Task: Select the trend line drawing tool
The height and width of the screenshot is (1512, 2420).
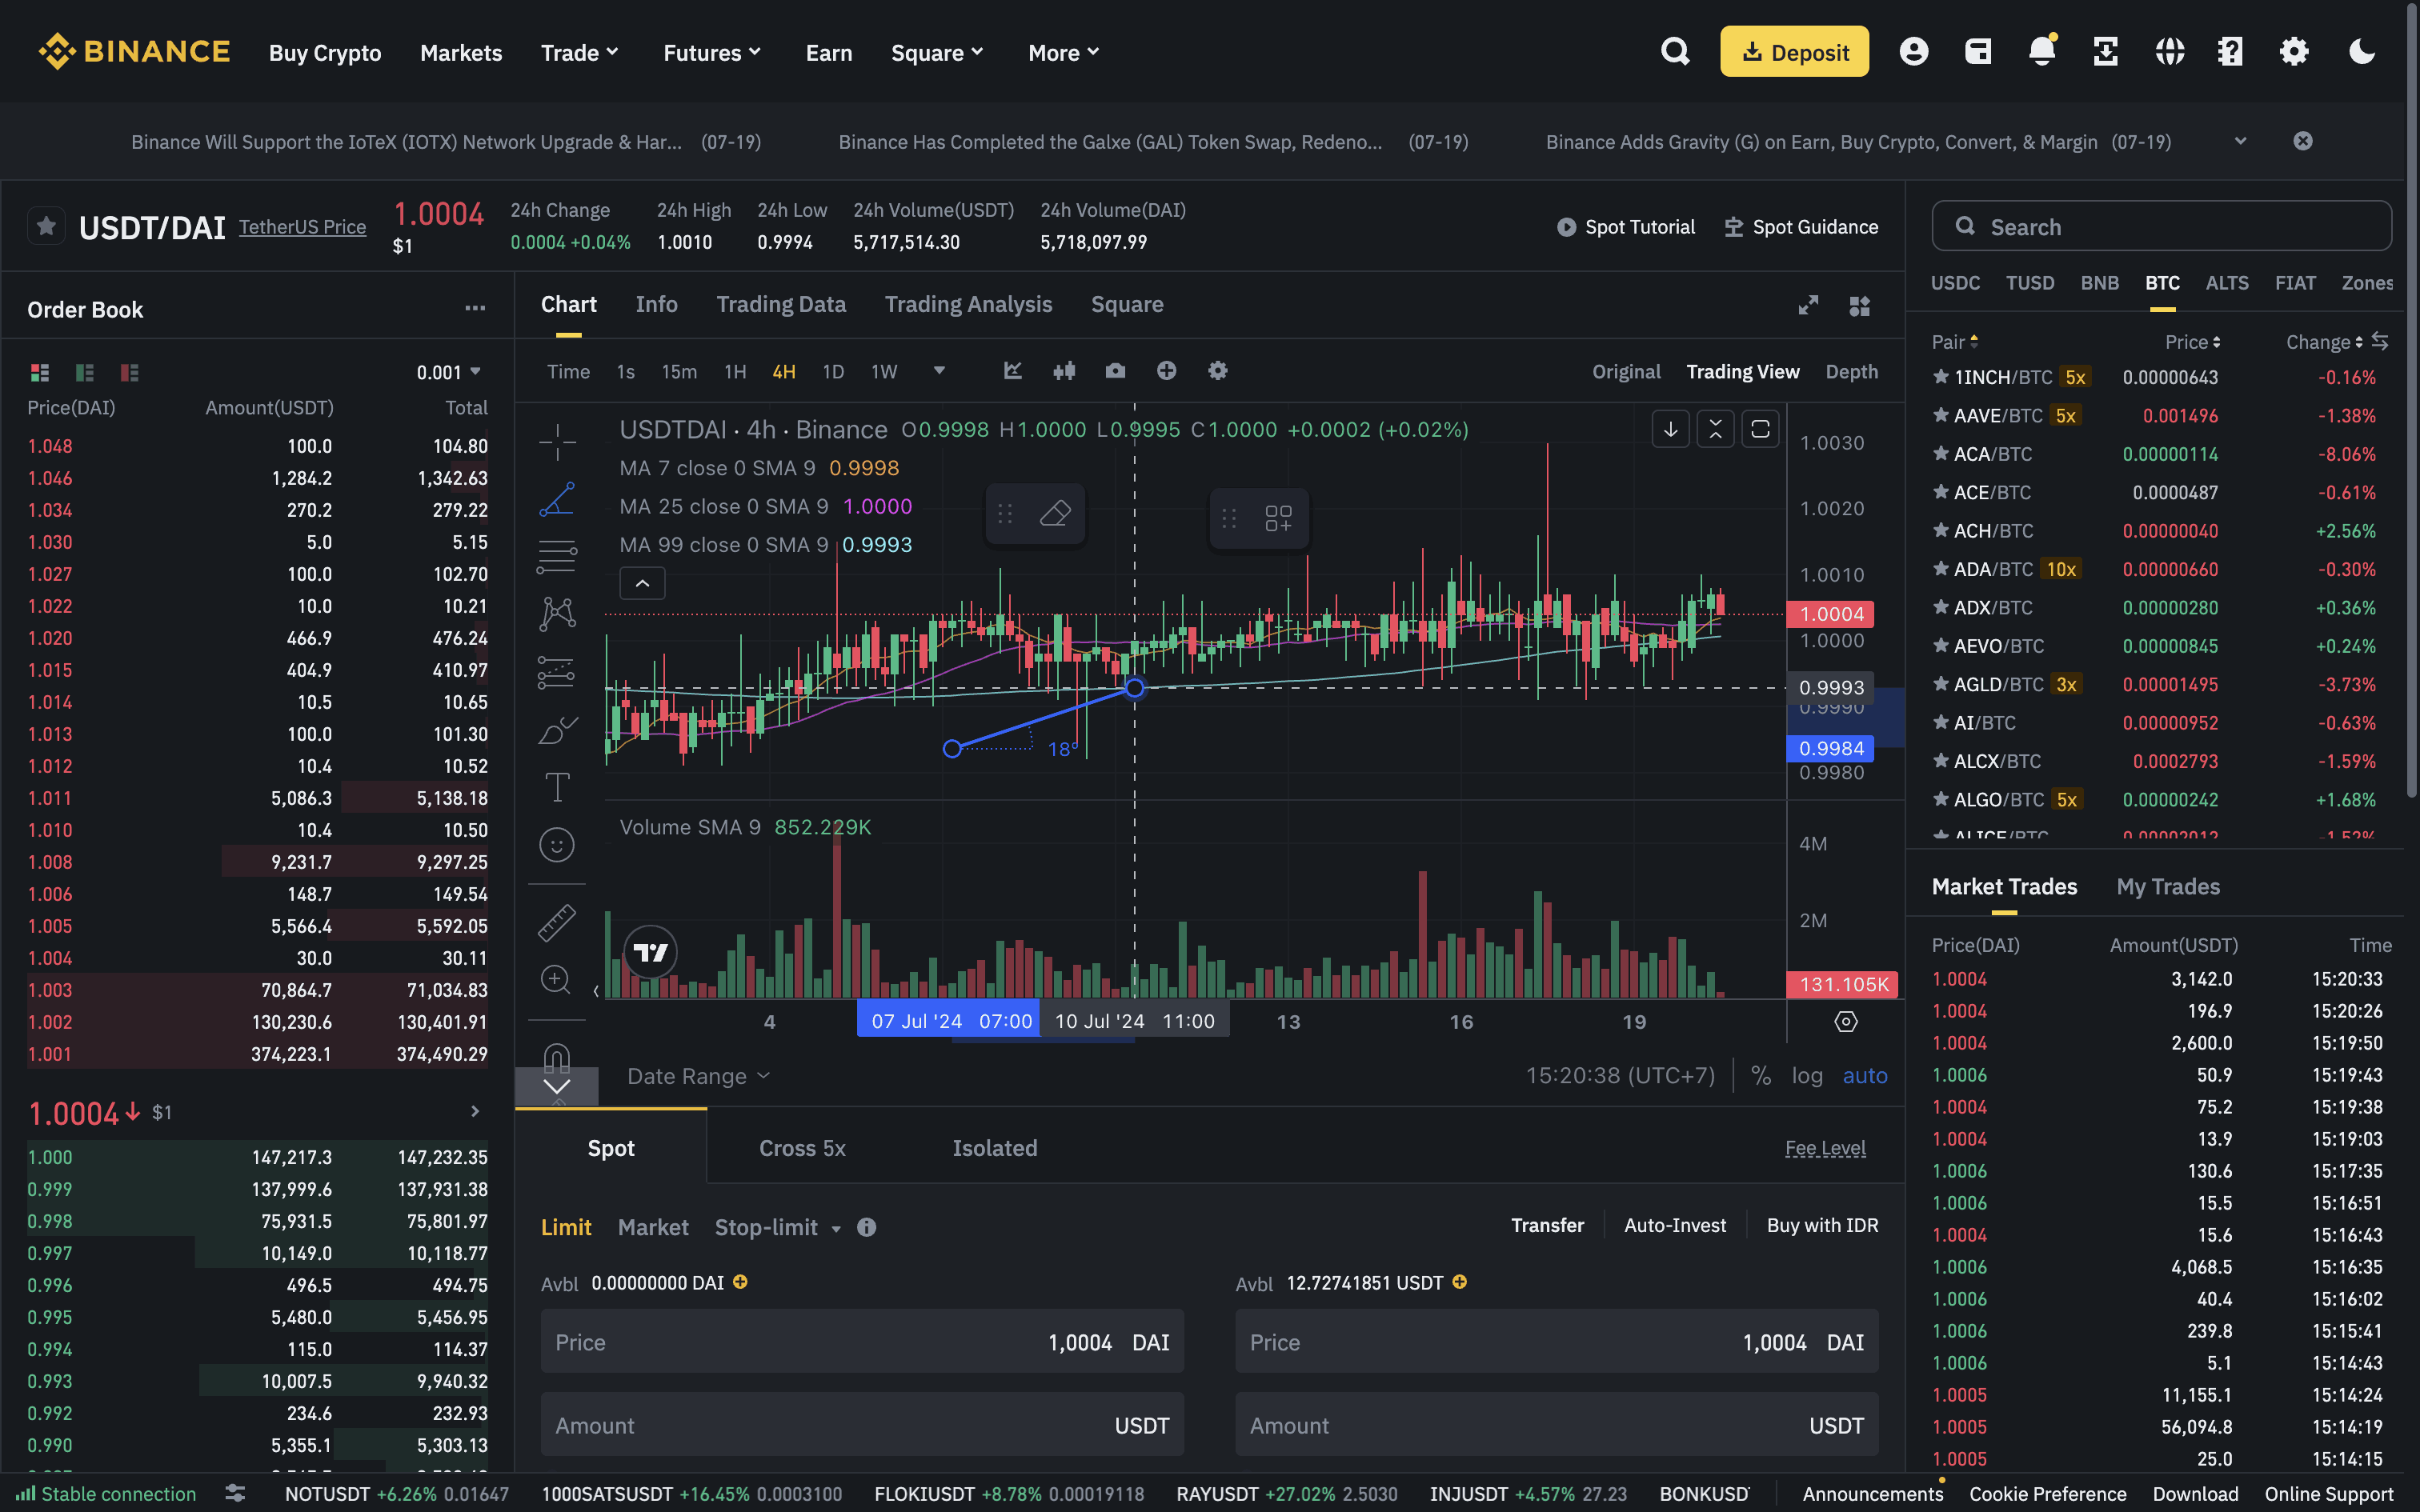Action: 556,499
